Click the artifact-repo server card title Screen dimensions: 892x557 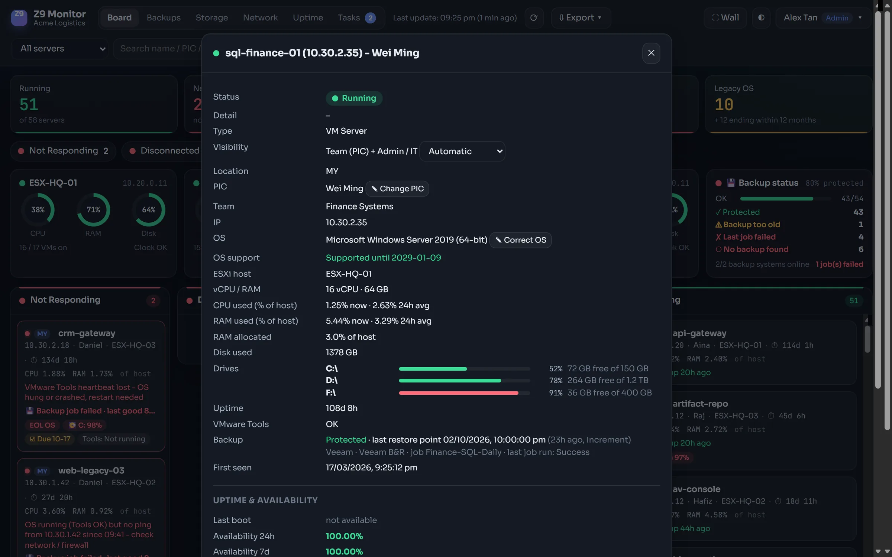click(x=700, y=404)
